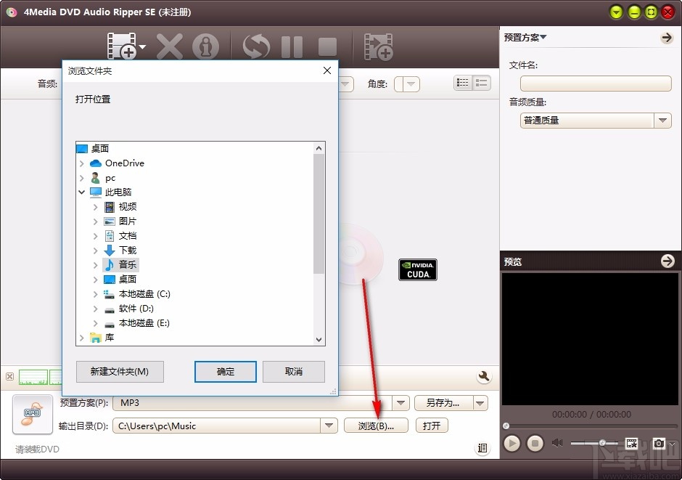Expand the 音乐 folder in the tree

(95, 264)
